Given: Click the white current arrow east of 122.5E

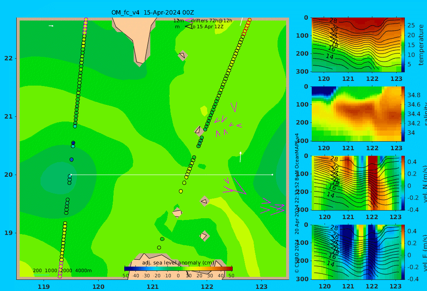Looking at the screenshot, I should coord(240,157).
